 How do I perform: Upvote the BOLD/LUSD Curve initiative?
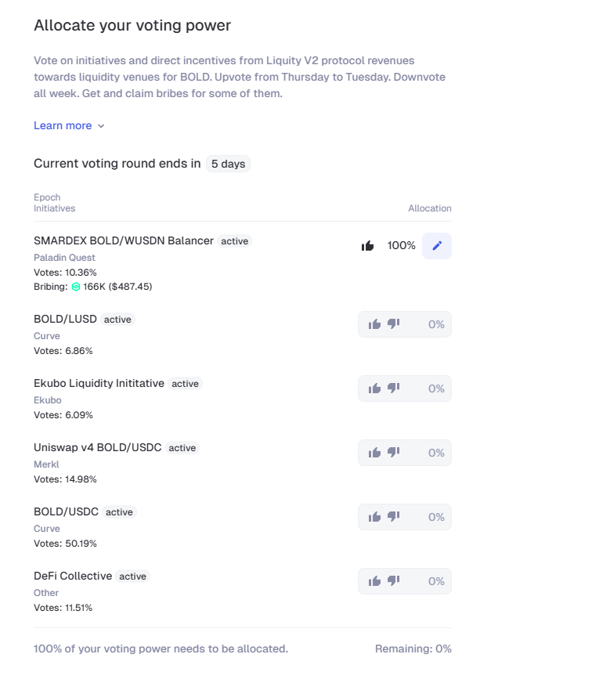point(374,324)
